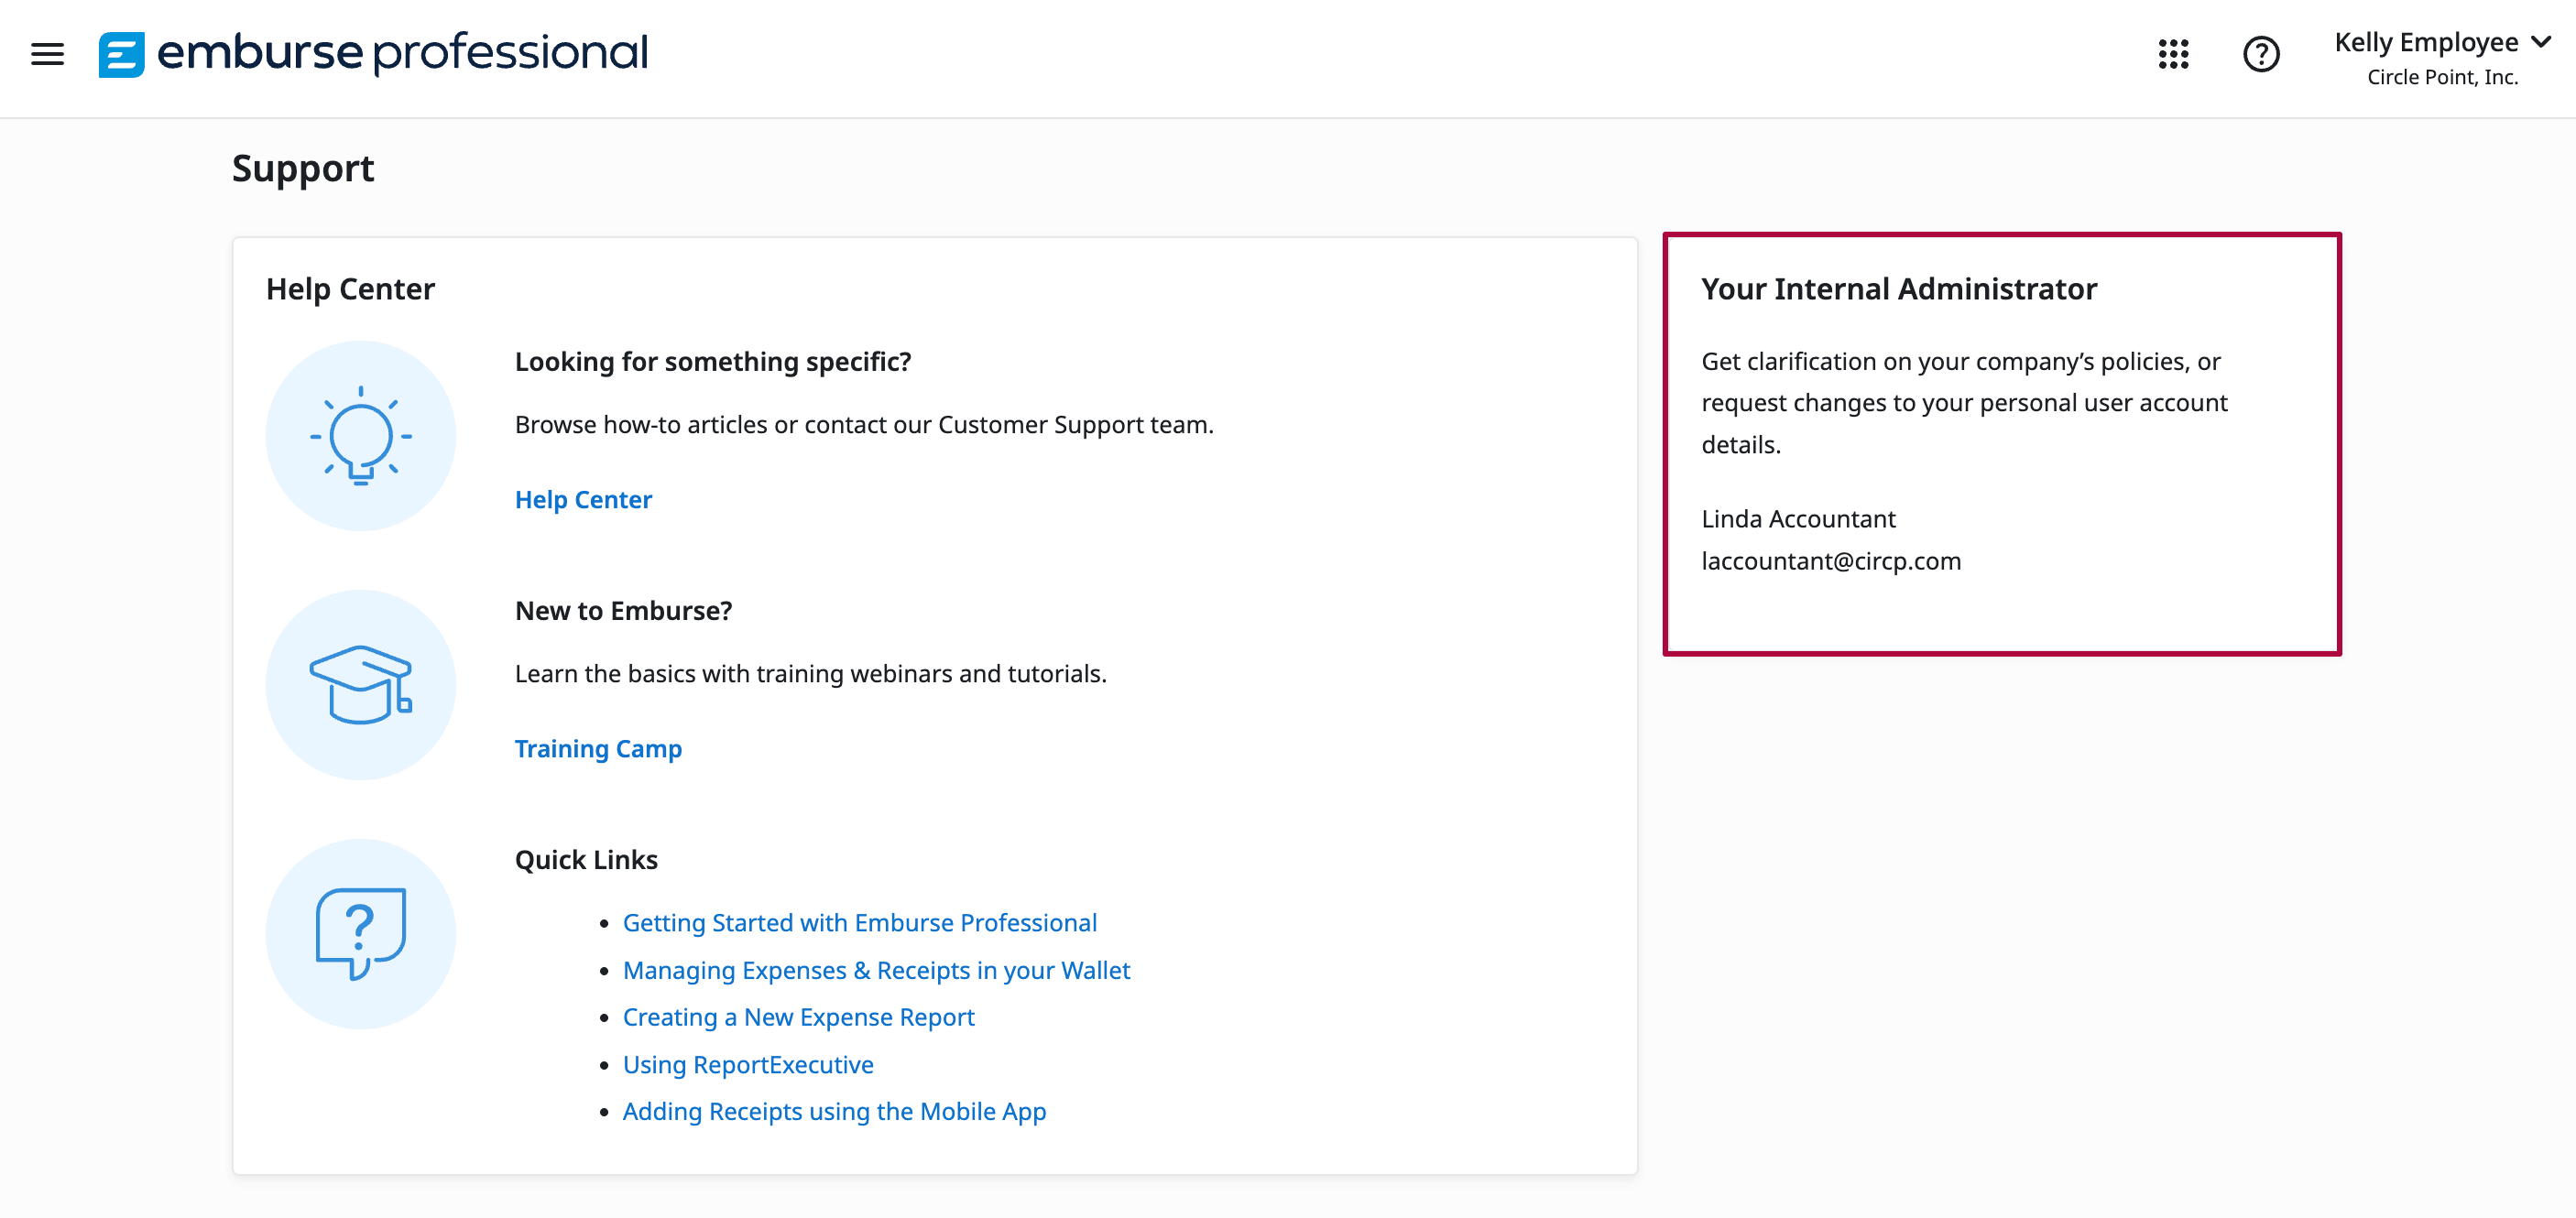Click the emburse professional wordmark
This screenshot has height=1218, width=2576.
point(402,52)
